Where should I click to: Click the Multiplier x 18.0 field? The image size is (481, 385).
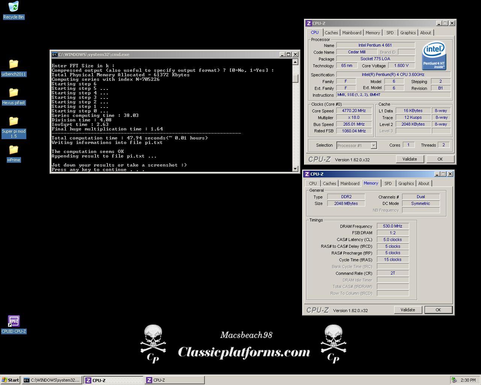tap(354, 118)
